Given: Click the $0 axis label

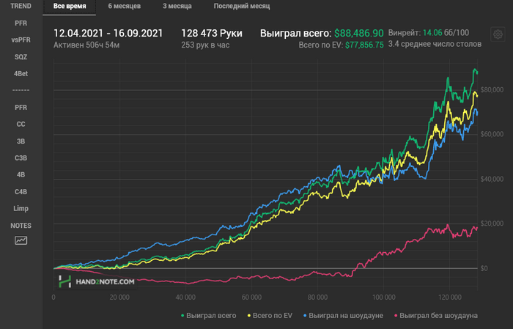Looking at the screenshot, I should [484, 268].
